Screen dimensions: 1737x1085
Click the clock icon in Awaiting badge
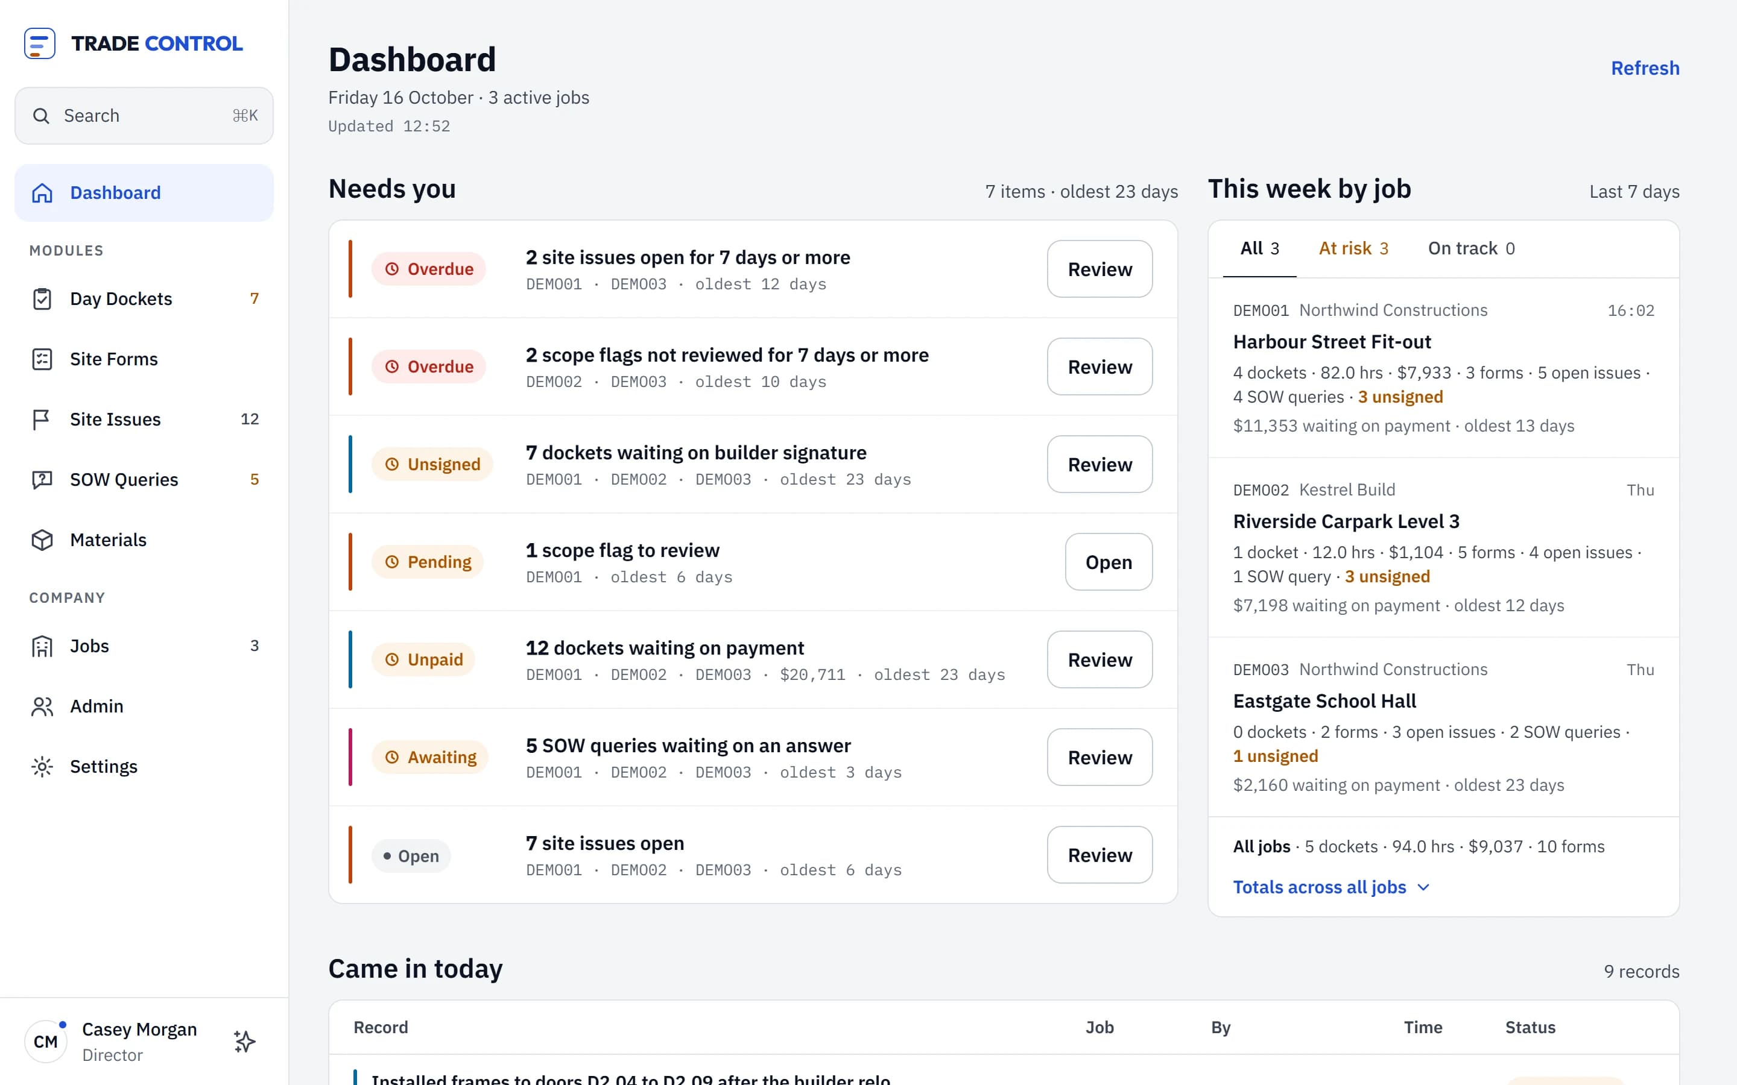392,757
